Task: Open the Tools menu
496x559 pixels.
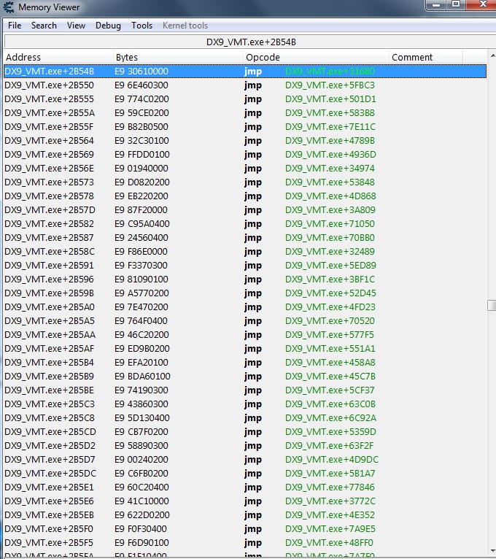Action: tap(142, 26)
